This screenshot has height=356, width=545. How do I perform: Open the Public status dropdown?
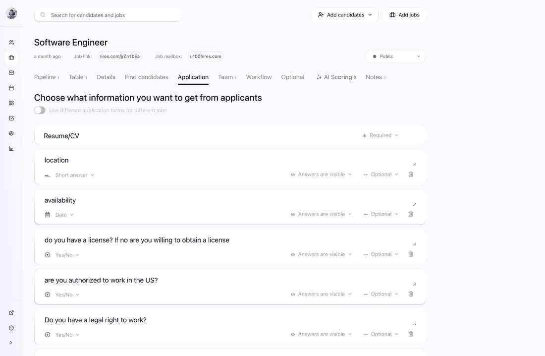click(x=395, y=57)
